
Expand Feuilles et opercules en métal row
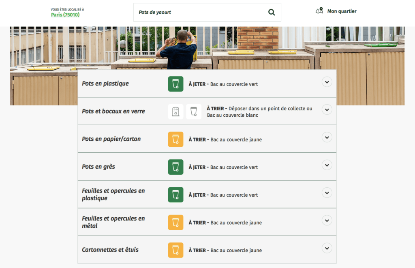(327, 221)
